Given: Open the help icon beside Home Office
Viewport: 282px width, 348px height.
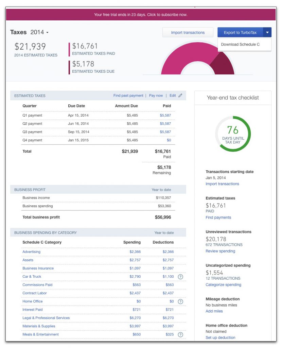Looking at the screenshot, I should pyautogui.click(x=181, y=301).
